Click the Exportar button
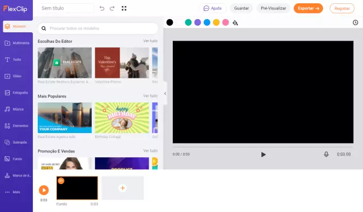Image resolution: width=363 pixels, height=212 pixels. point(308,8)
